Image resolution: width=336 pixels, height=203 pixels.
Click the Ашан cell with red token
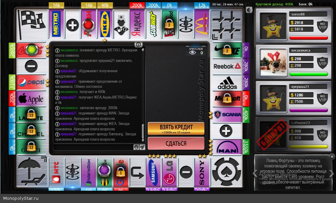[89, 24]
